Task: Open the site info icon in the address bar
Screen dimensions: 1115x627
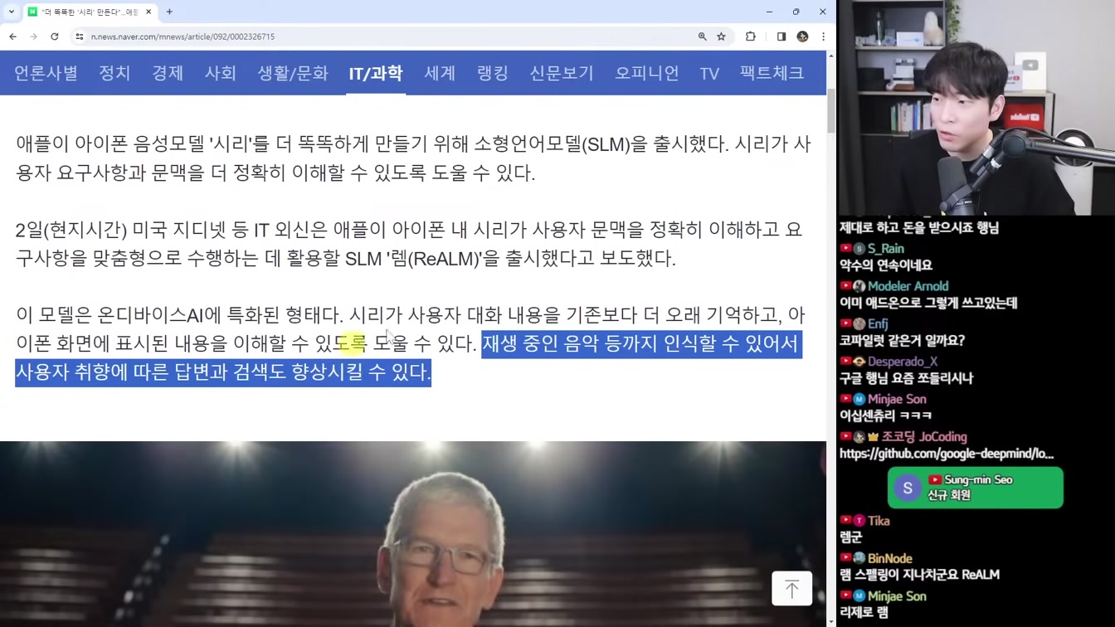Action: point(80,36)
